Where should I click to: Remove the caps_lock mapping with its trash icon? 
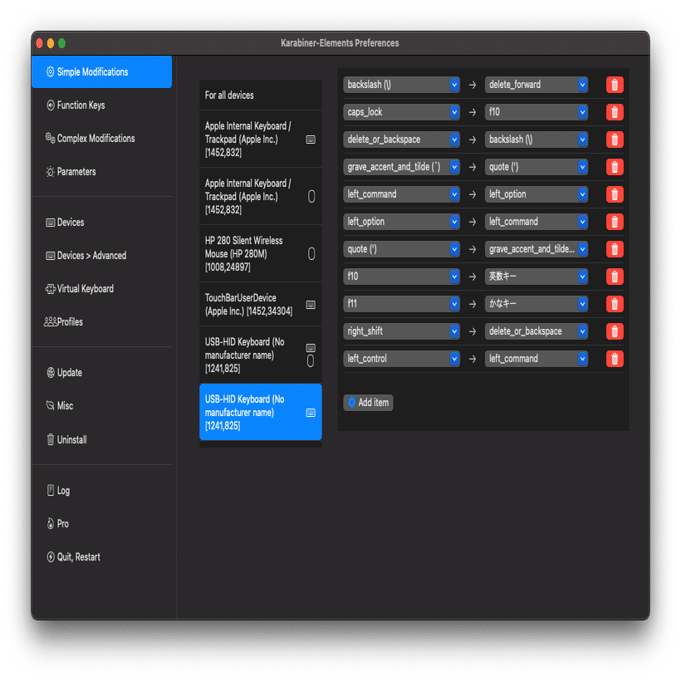tap(614, 111)
